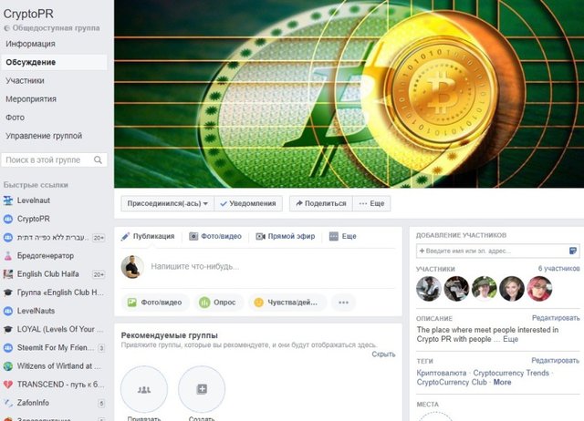Start a Прямой эфир live video
The image size is (584, 421).
(286, 236)
